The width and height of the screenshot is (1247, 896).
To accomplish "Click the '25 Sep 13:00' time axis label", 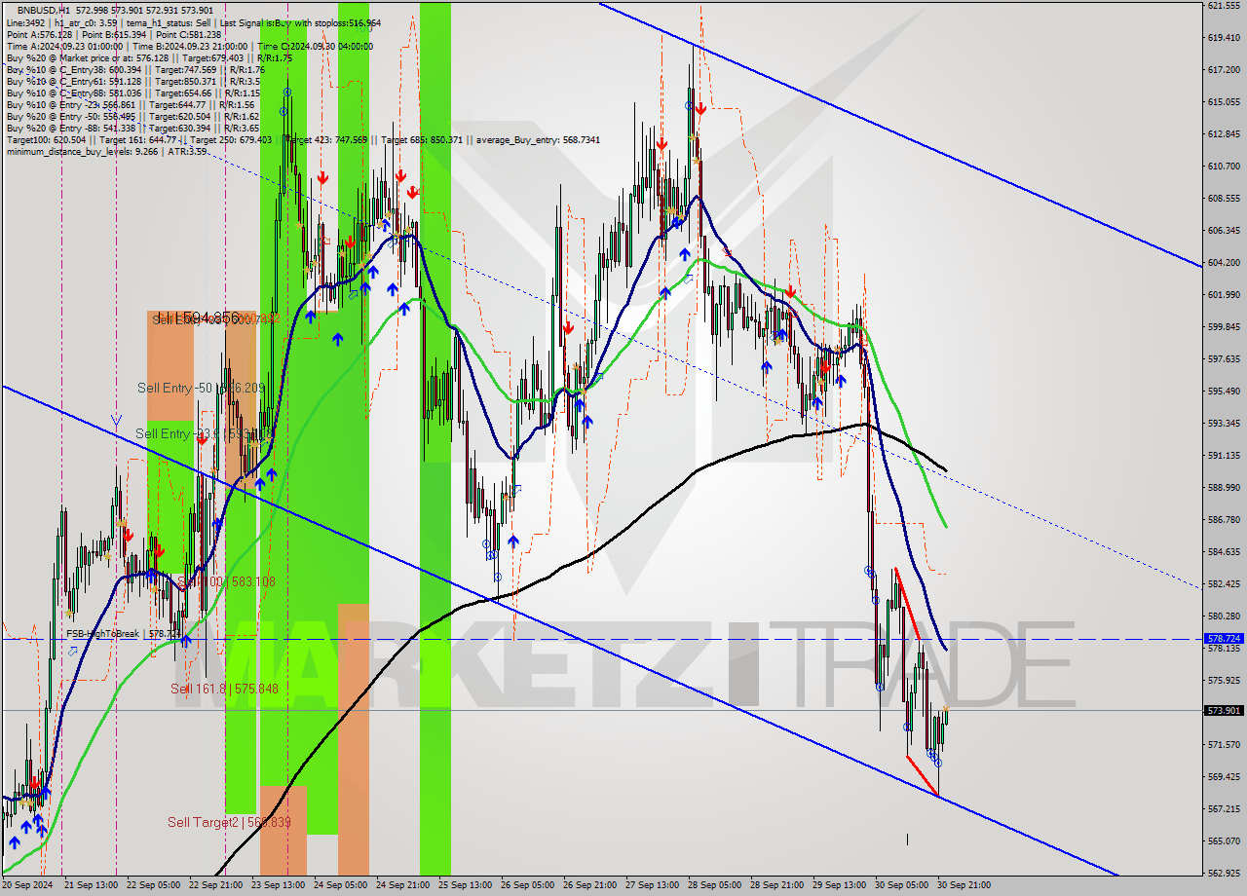I will [x=465, y=885].
